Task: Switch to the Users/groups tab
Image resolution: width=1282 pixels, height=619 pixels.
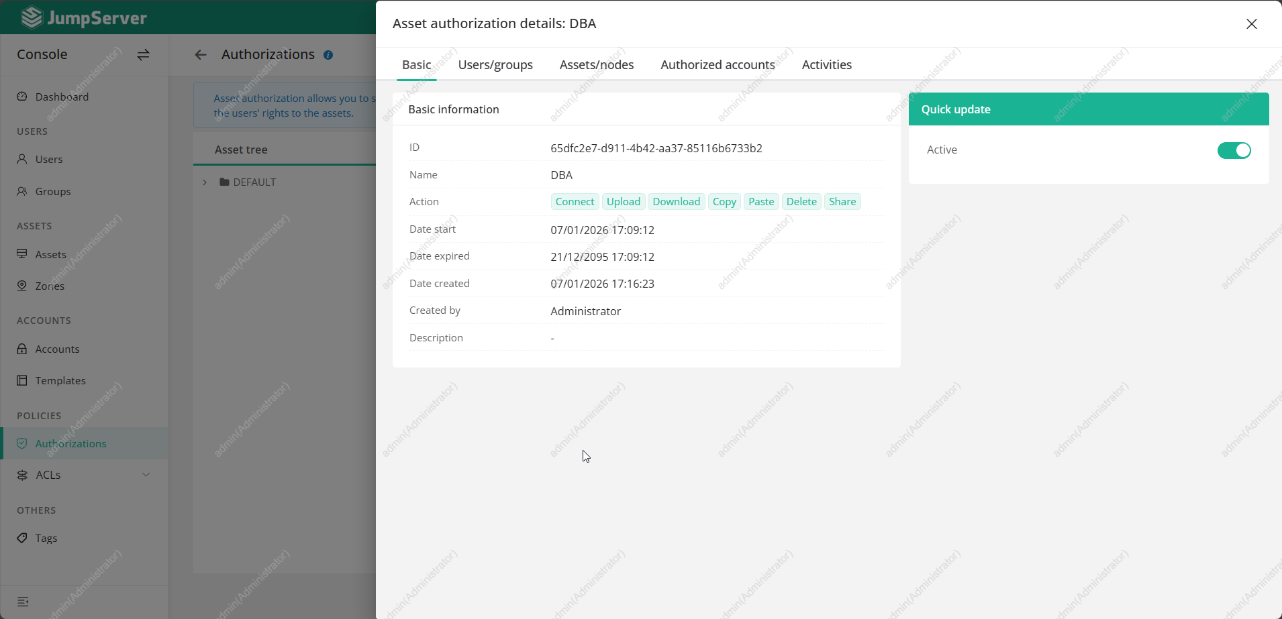Action: click(495, 65)
